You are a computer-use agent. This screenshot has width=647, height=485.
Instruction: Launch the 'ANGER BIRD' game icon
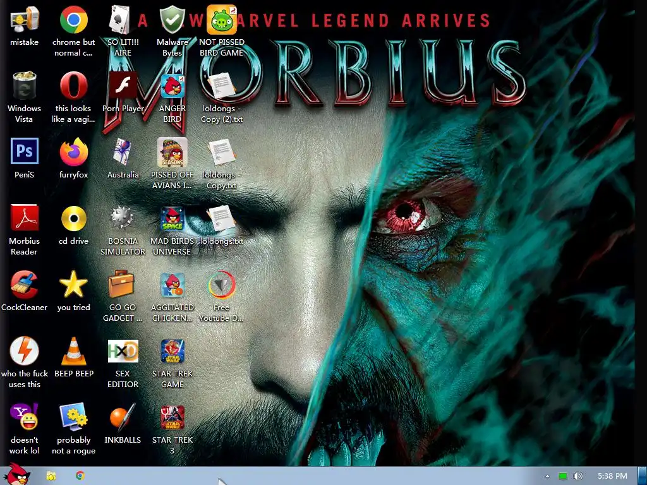[x=172, y=86]
